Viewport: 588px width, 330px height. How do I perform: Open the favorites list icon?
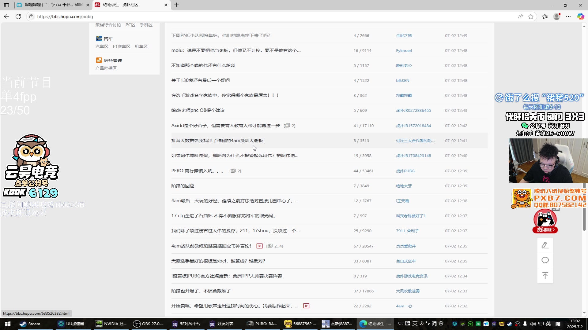coord(545,16)
